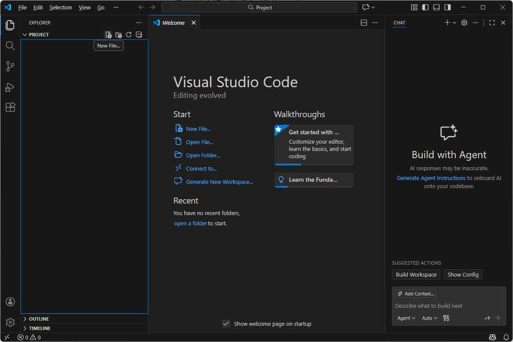The image size is (513, 342).
Task: Toggle the secondary side bar visibility
Action: point(448,7)
